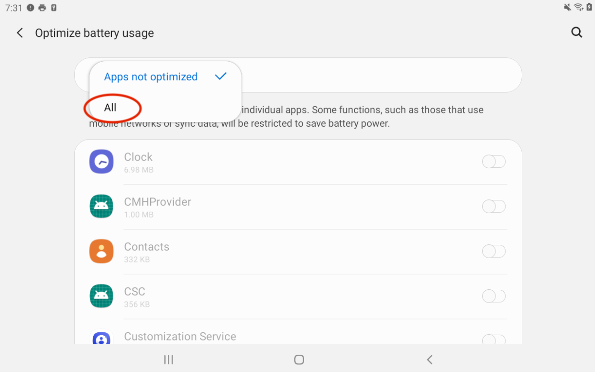Toggle battery optimization for Clock
This screenshot has width=595, height=372.
point(494,162)
